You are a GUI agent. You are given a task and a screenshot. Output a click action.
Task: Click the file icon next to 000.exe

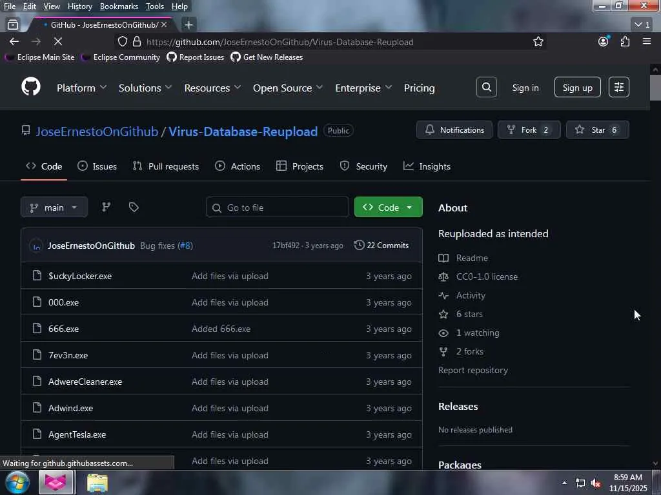tap(37, 302)
